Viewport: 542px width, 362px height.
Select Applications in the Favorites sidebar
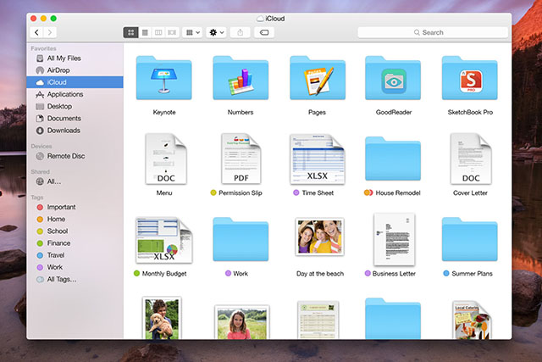[x=64, y=94]
